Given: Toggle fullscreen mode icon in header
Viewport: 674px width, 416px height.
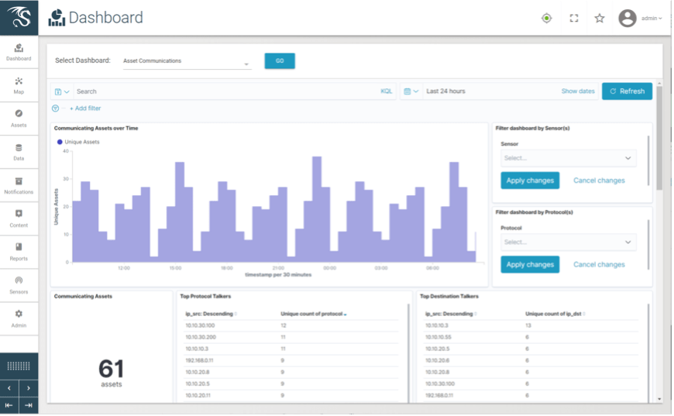Looking at the screenshot, I should tap(574, 18).
